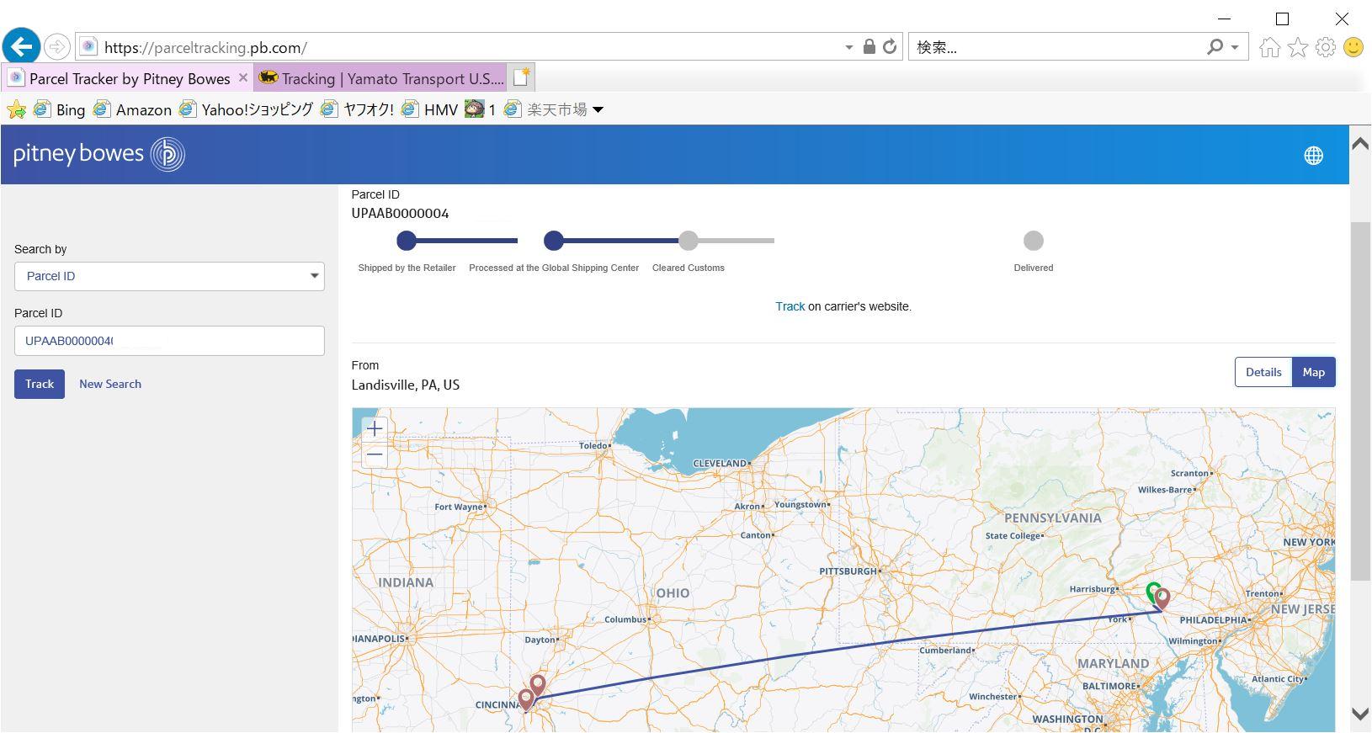Screen dimensions: 1372x733
Task: Click Shipped by the Retailer progress dot
Action: coord(407,241)
